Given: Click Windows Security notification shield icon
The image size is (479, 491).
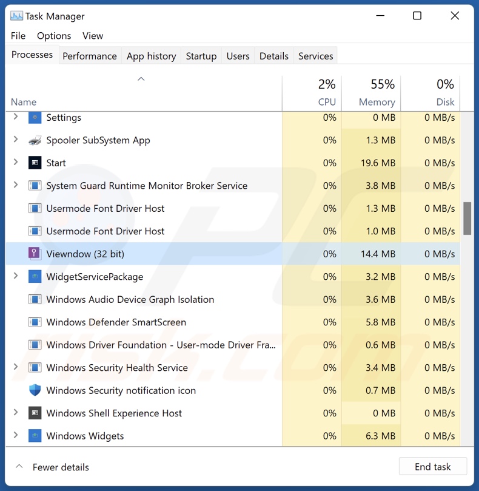Looking at the screenshot, I should click(x=35, y=390).
